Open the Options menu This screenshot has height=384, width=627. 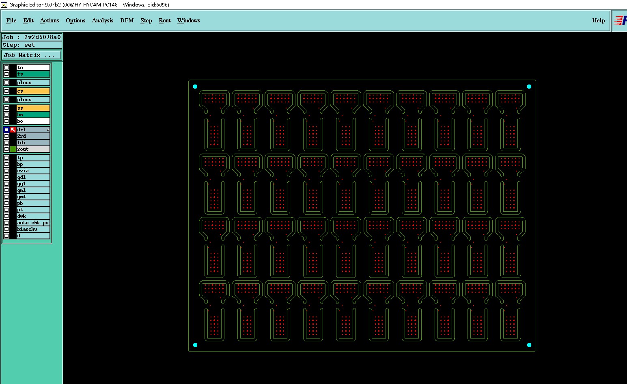point(75,20)
